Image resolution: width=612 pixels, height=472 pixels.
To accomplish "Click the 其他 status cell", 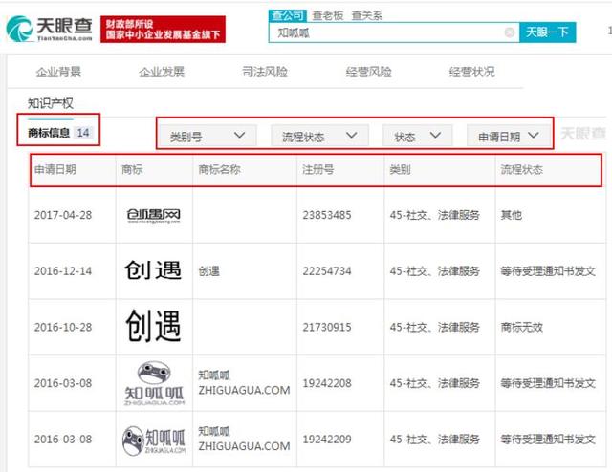I will pos(512,215).
